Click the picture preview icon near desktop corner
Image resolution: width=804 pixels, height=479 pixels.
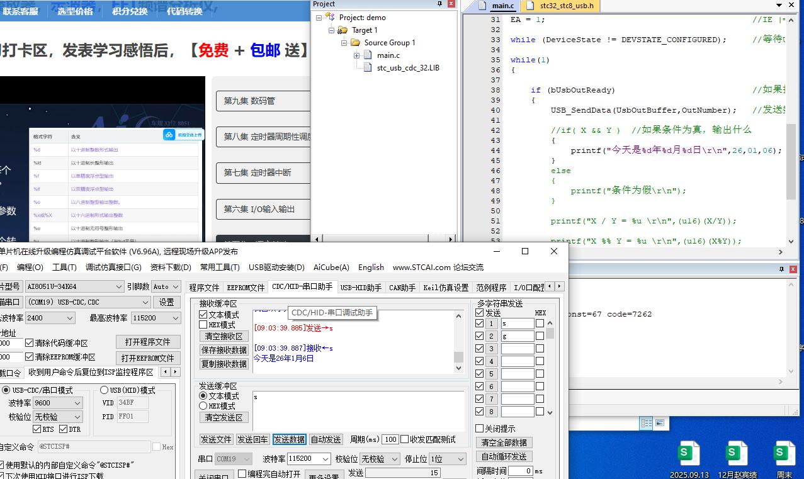[659, 424]
